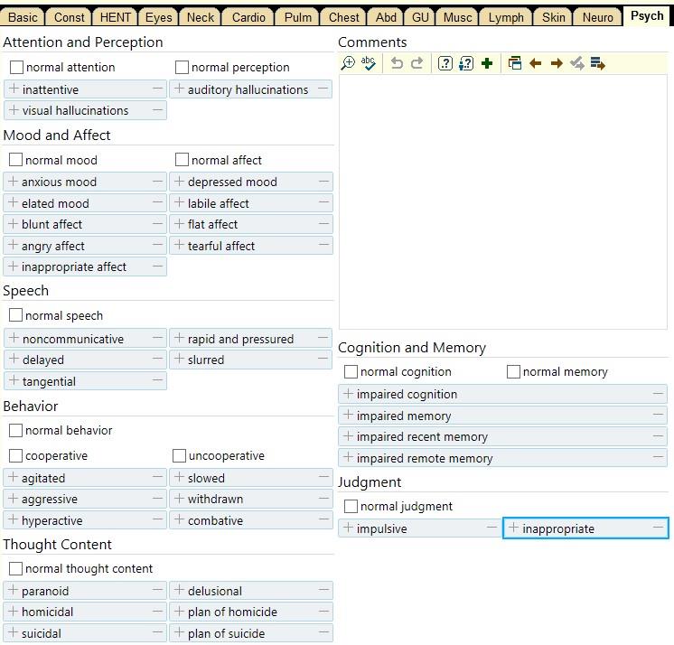The image size is (674, 645).
Task: Click the green plus icon in Comments
Action: coord(487,63)
